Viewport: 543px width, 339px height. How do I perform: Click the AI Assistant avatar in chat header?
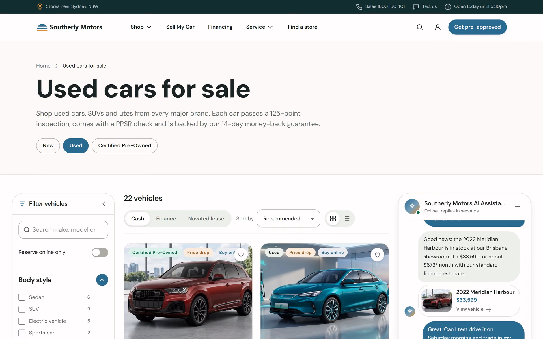(x=412, y=206)
